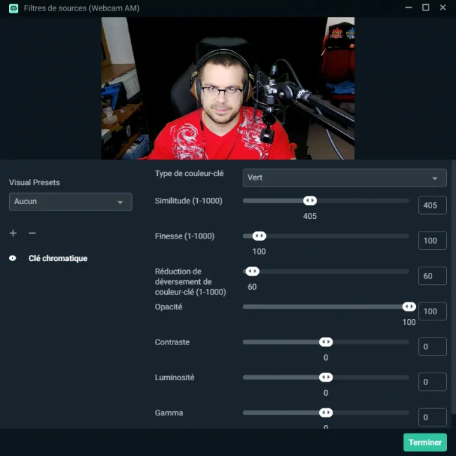Image resolution: width=456 pixels, height=456 pixels.
Task: Focus the Réduction de déversement field showing 60
Action: (x=432, y=276)
